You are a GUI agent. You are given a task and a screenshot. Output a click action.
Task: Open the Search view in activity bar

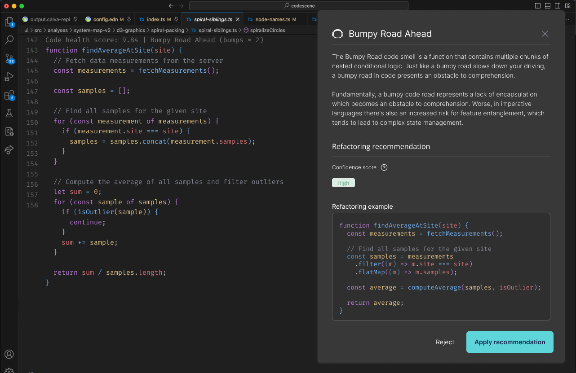click(x=9, y=40)
